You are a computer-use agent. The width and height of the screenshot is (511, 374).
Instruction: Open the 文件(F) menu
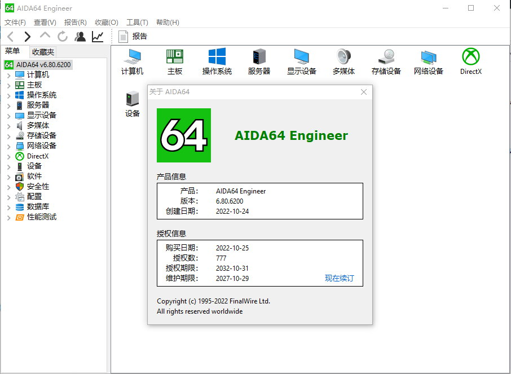pos(15,22)
